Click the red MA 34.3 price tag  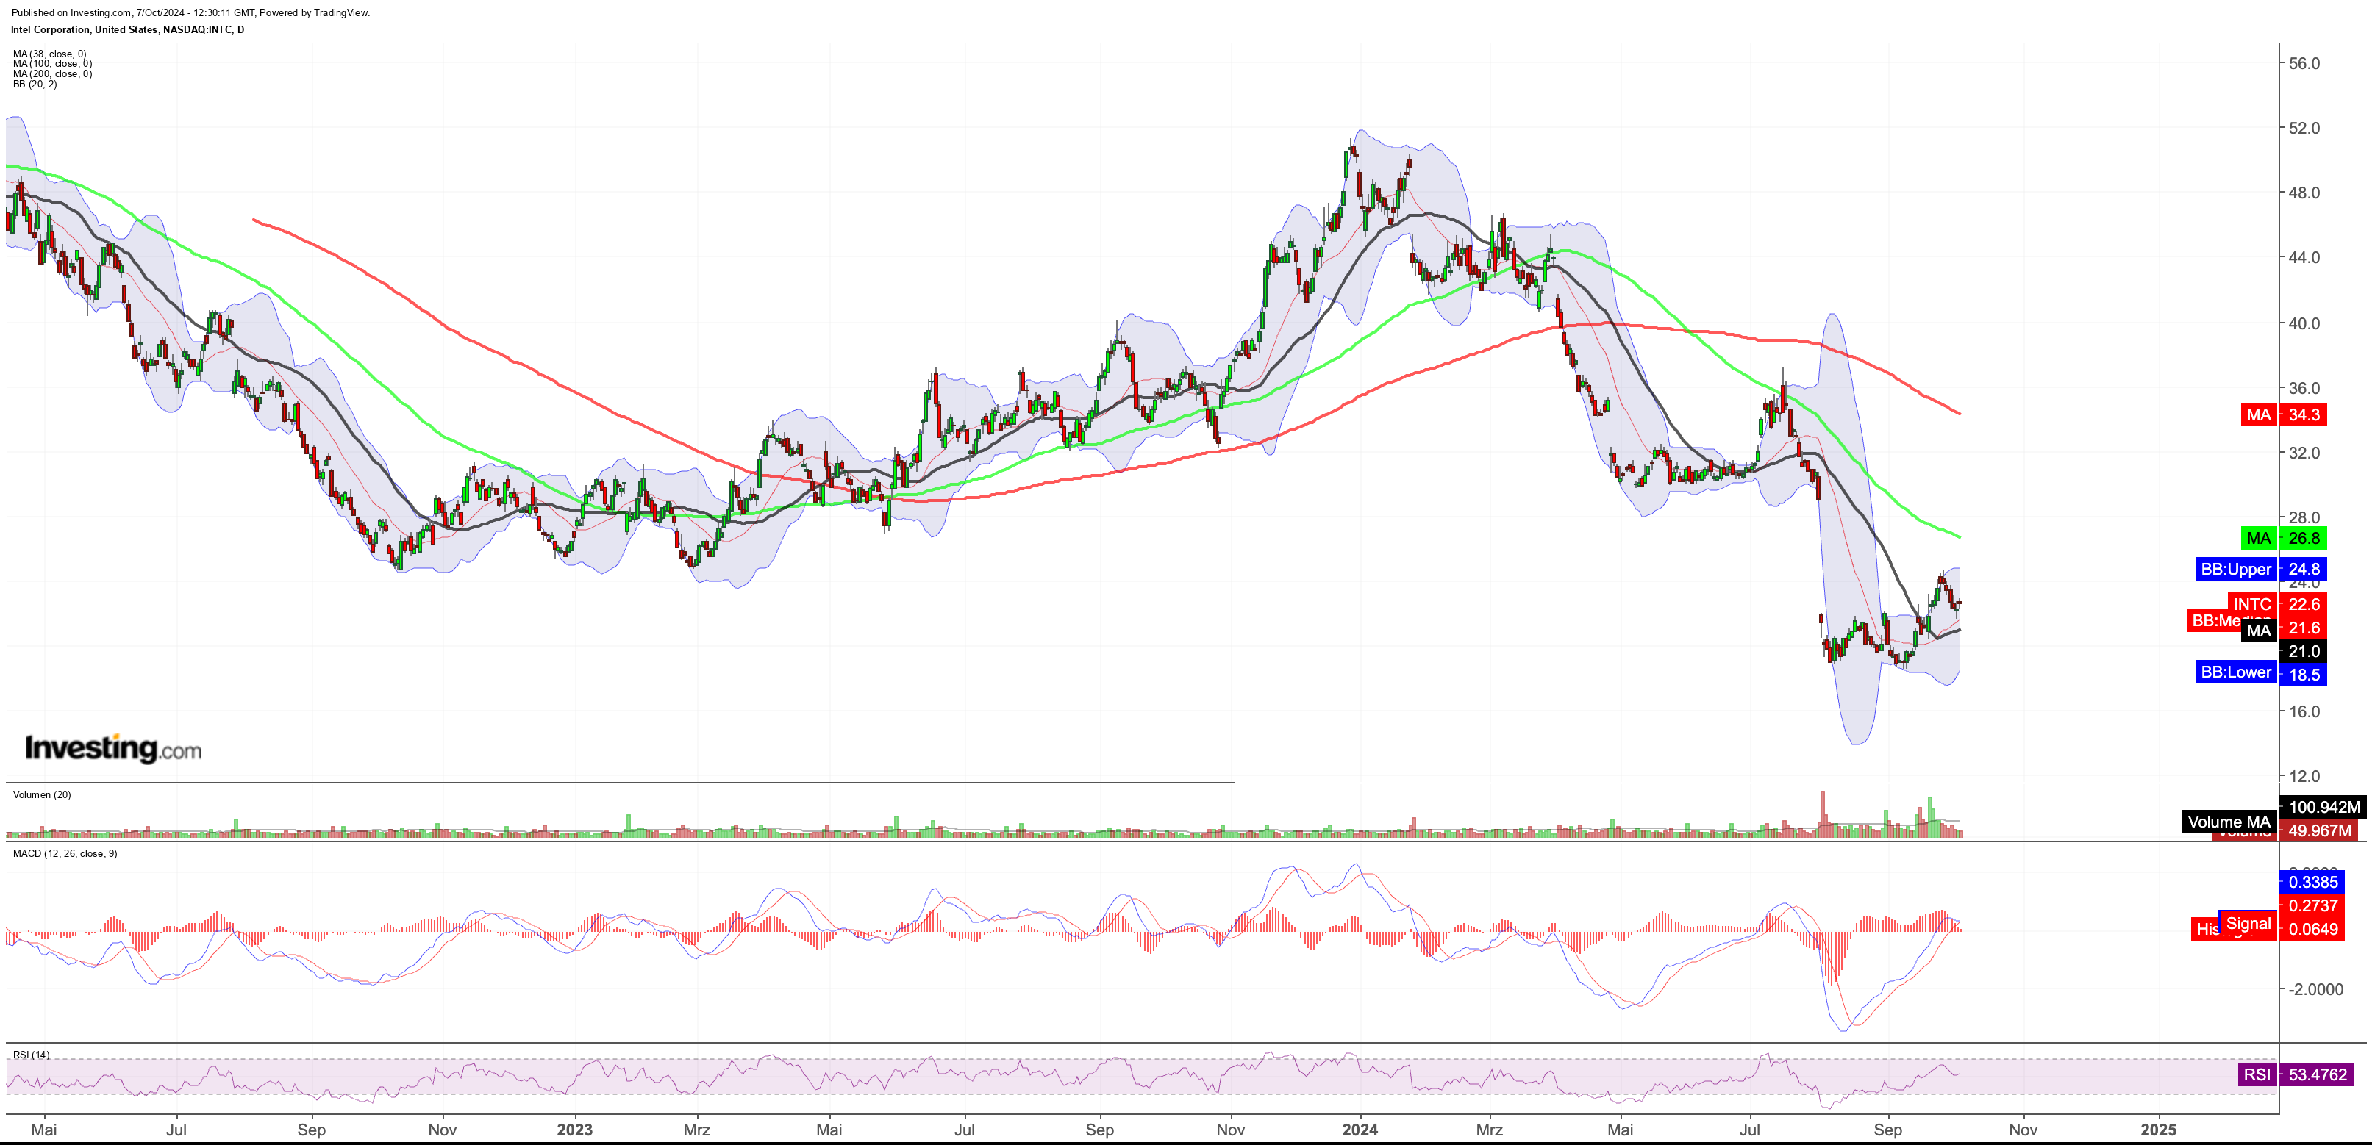point(2284,414)
